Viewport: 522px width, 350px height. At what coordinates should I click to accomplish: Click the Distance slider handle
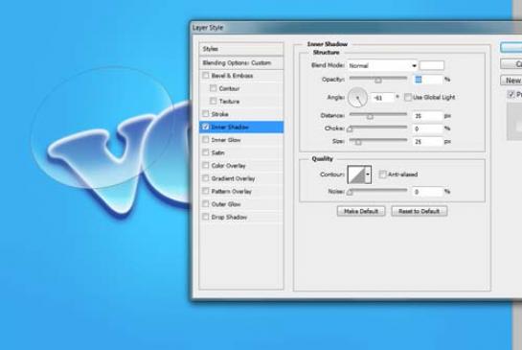[370, 117]
